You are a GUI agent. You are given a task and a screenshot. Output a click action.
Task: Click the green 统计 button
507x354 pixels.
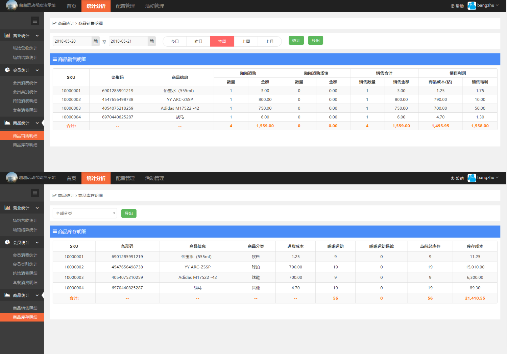296,41
